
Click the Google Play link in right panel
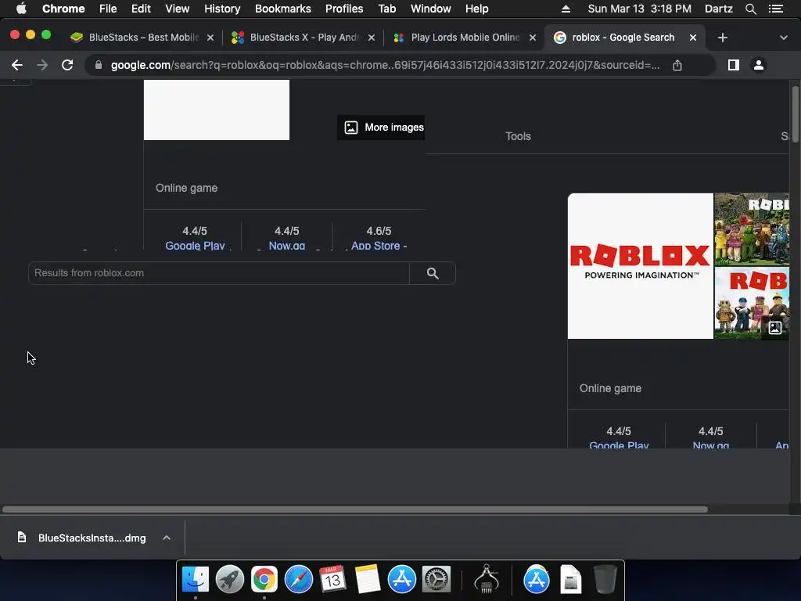coord(619,445)
